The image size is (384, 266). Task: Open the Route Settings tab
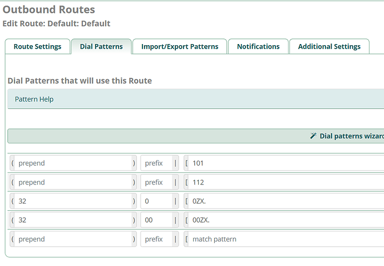37,47
